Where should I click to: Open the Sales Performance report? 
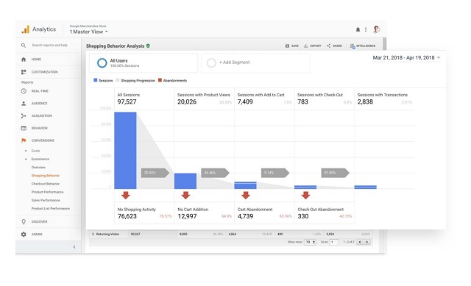(46, 200)
